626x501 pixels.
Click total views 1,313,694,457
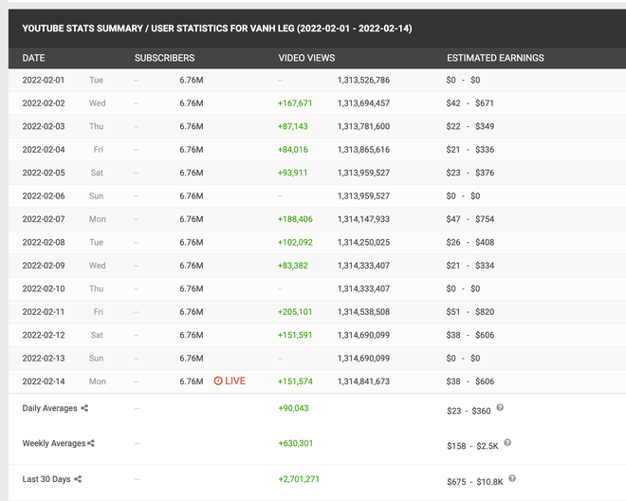[363, 103]
